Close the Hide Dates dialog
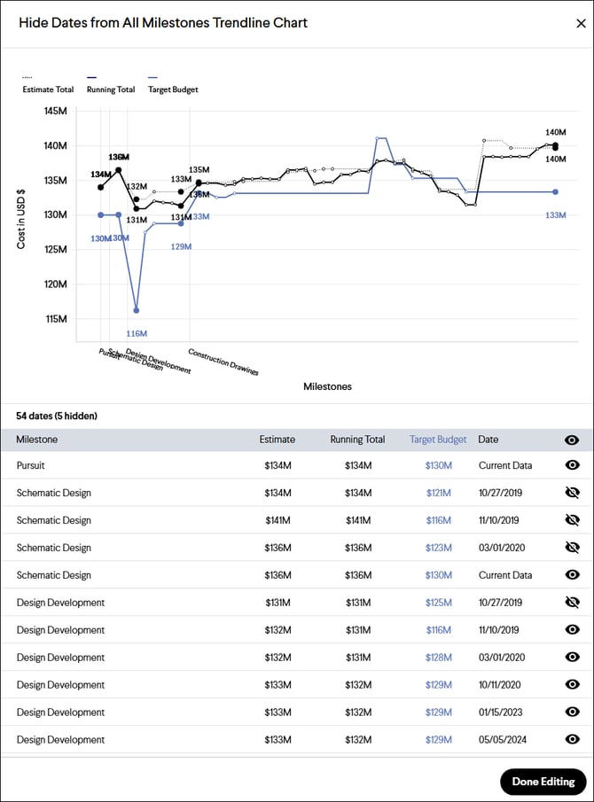Screen dimensions: 594x802 click(581, 24)
